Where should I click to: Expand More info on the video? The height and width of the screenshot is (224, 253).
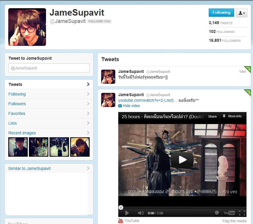(x=232, y=116)
